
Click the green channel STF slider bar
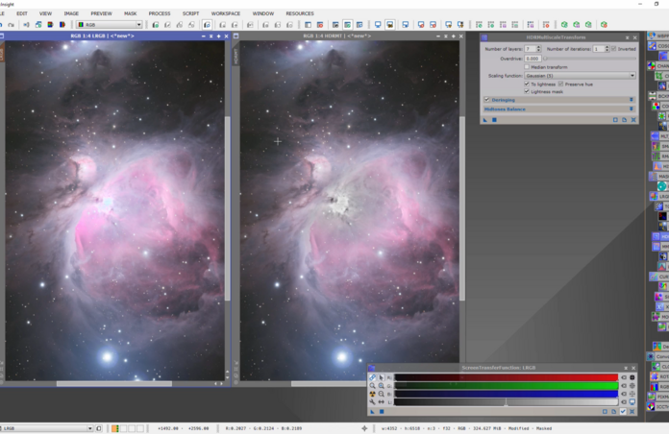tap(506, 385)
